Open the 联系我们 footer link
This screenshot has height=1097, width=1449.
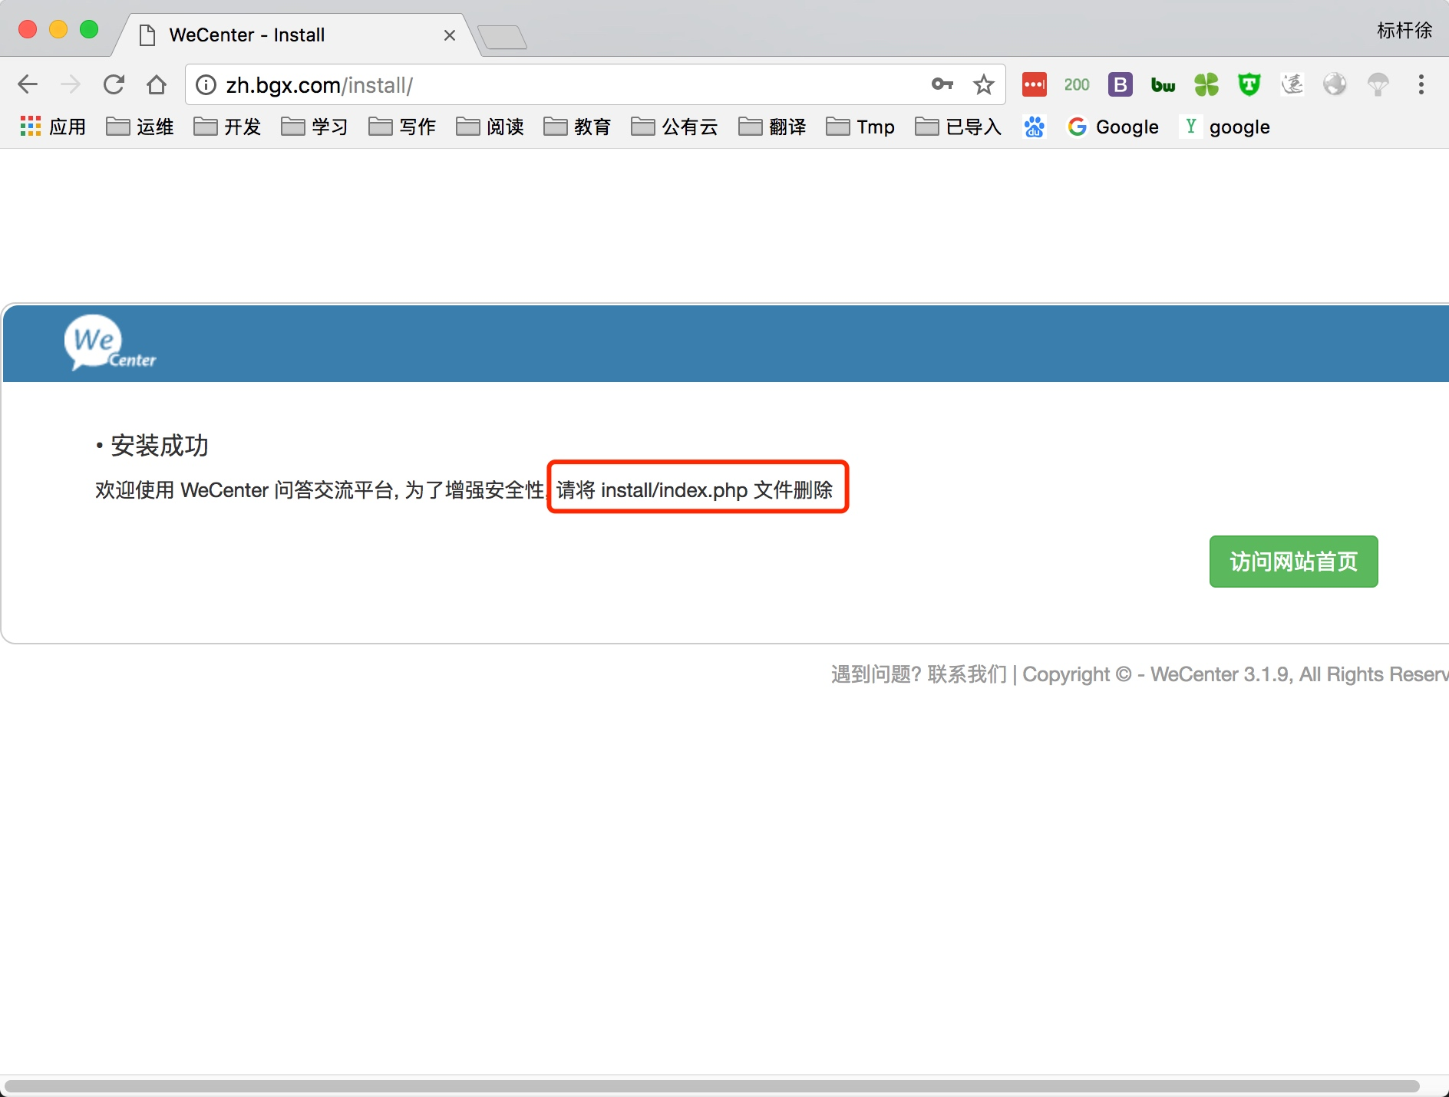(966, 674)
